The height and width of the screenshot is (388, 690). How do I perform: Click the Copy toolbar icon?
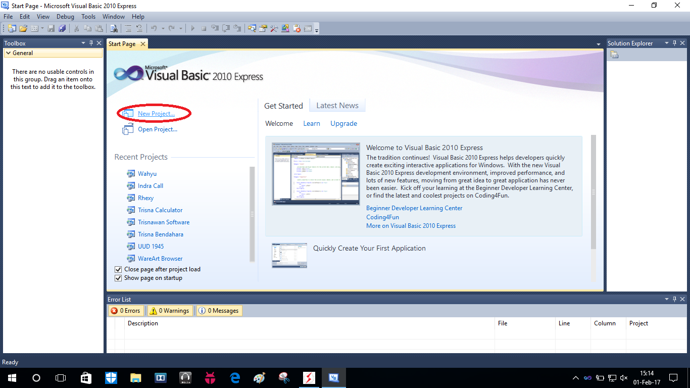coord(88,28)
